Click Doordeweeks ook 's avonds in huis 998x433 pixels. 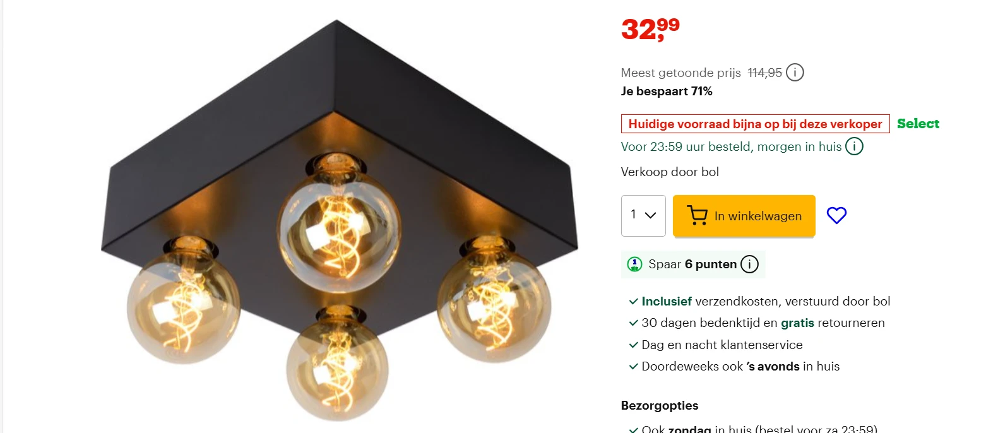(734, 367)
